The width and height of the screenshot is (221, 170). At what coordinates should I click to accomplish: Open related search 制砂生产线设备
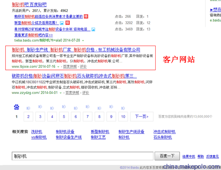131,132
